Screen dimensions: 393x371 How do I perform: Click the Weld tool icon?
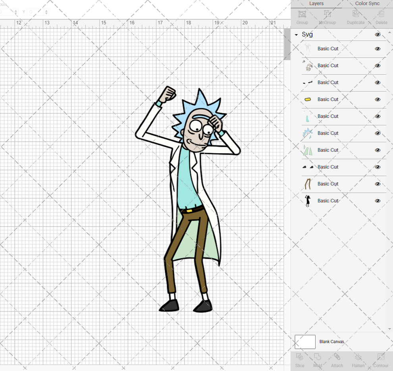[x=318, y=360]
